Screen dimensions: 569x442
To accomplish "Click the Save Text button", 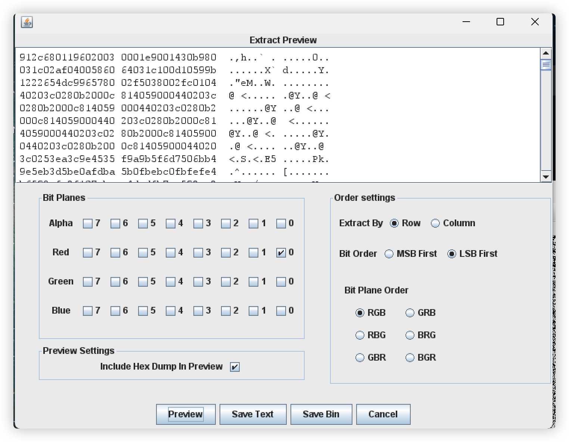I will click(x=253, y=414).
